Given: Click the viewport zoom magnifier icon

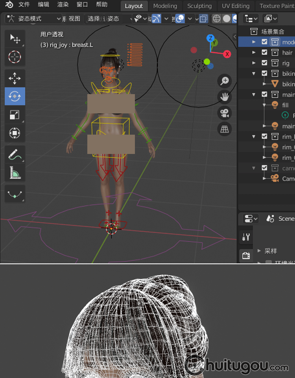Looking at the screenshot, I should [225, 81].
